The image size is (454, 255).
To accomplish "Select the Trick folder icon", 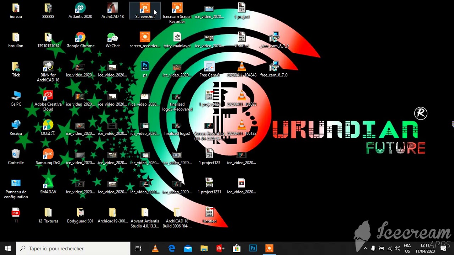I will pyautogui.click(x=16, y=69).
